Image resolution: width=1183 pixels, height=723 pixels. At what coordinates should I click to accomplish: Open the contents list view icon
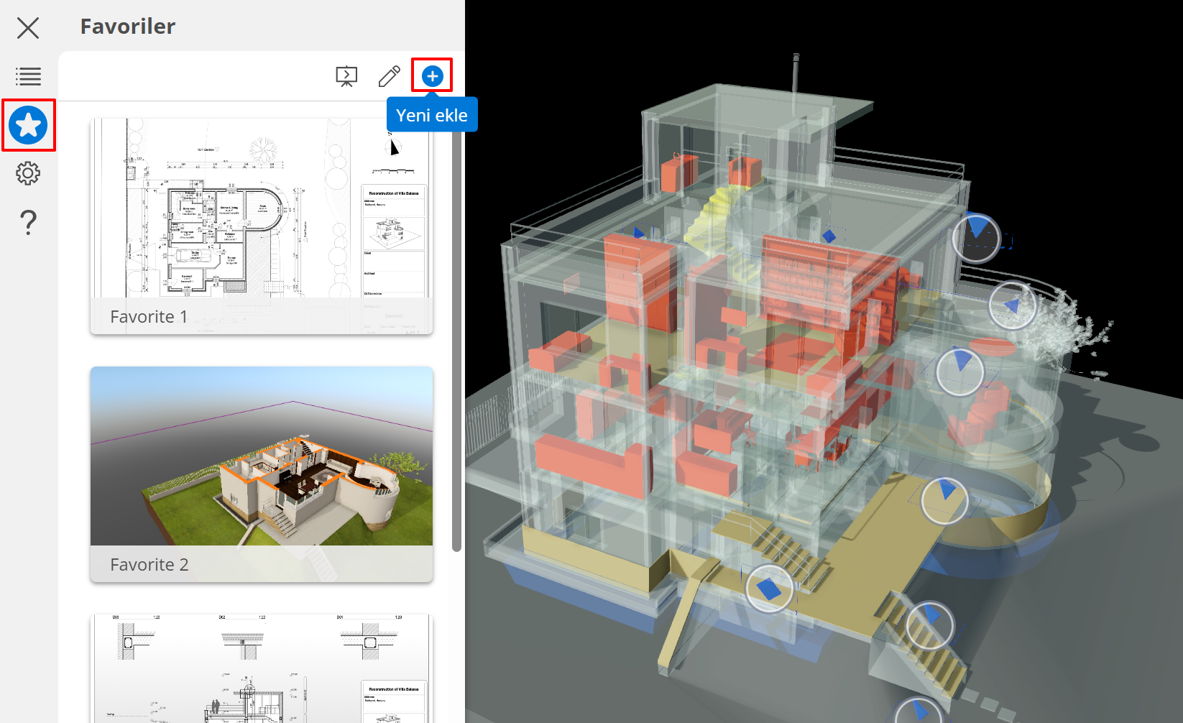pos(28,76)
